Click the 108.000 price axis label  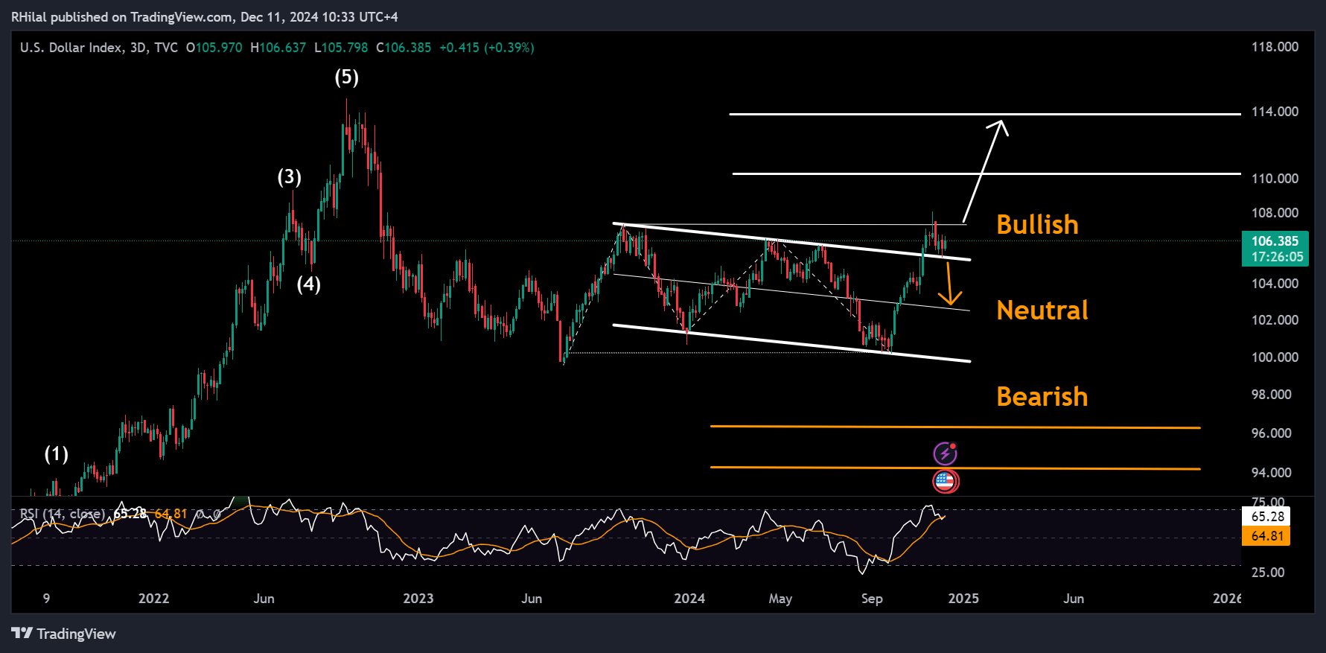tap(1275, 213)
